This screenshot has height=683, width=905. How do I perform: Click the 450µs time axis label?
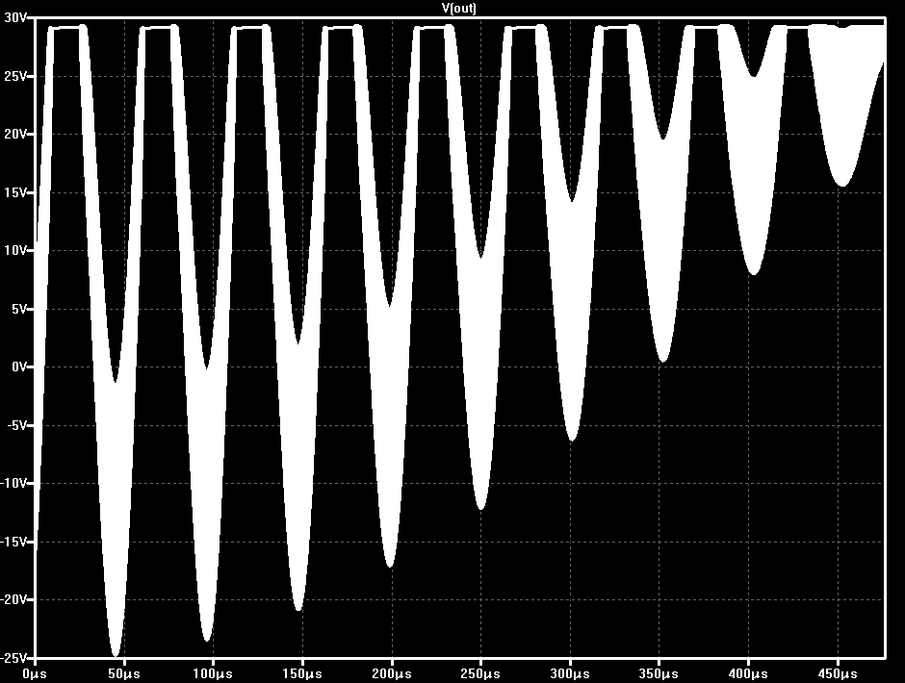point(838,674)
